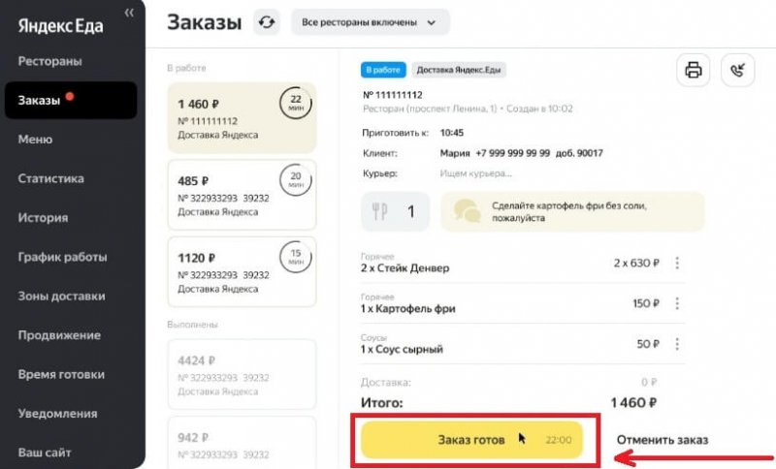
Task: Click the 'В работе' status tag
Action: (x=382, y=70)
